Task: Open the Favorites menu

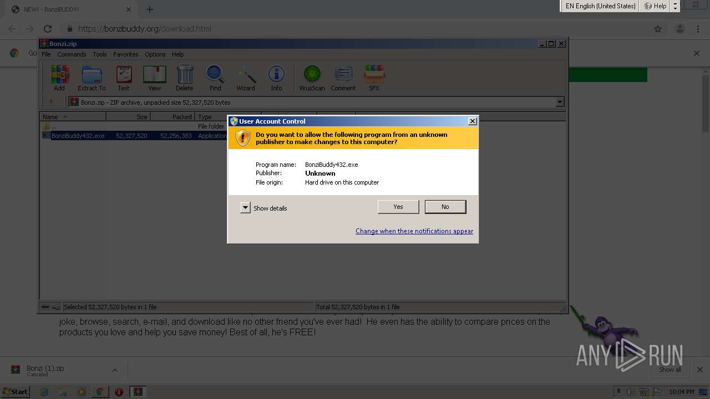Action: coord(126,54)
